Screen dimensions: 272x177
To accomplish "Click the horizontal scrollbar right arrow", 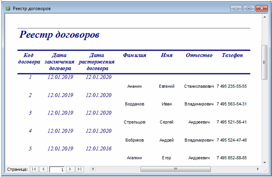I will coord(257,169).
